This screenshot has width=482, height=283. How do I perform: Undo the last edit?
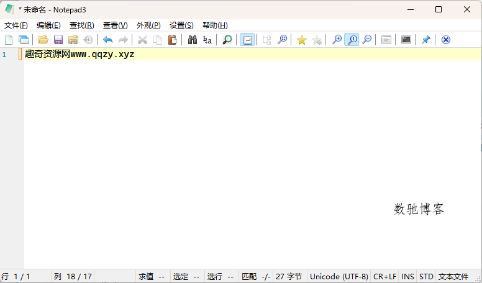(x=108, y=40)
